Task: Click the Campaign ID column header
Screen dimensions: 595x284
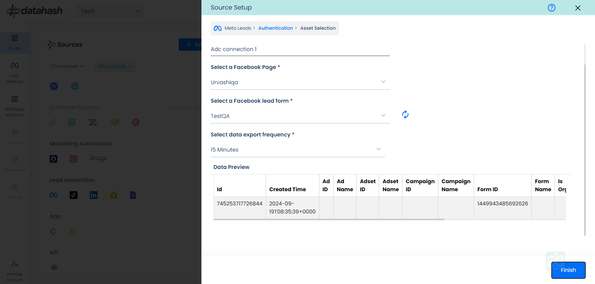Action: click(x=420, y=185)
